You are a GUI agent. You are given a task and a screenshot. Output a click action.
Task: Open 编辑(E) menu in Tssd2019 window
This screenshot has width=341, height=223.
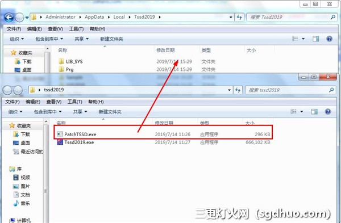[34, 29]
